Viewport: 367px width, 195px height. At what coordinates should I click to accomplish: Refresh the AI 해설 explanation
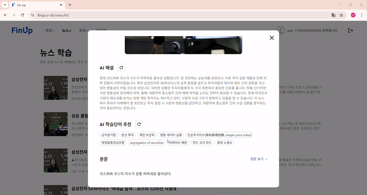click(121, 67)
